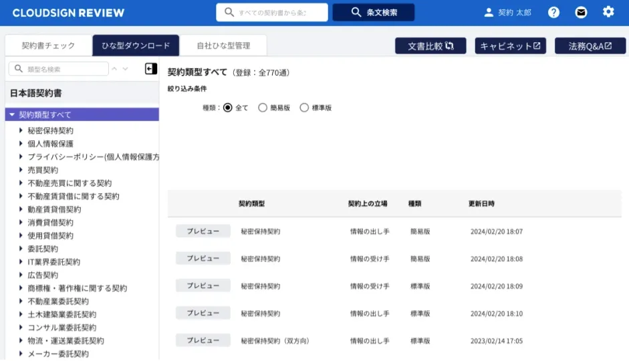Select IT業界委託契約 in the tree
629x361 pixels.
coord(53,262)
